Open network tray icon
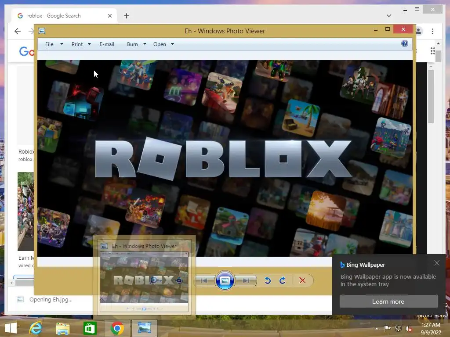Screen dimensions: 450x337 [398, 328]
